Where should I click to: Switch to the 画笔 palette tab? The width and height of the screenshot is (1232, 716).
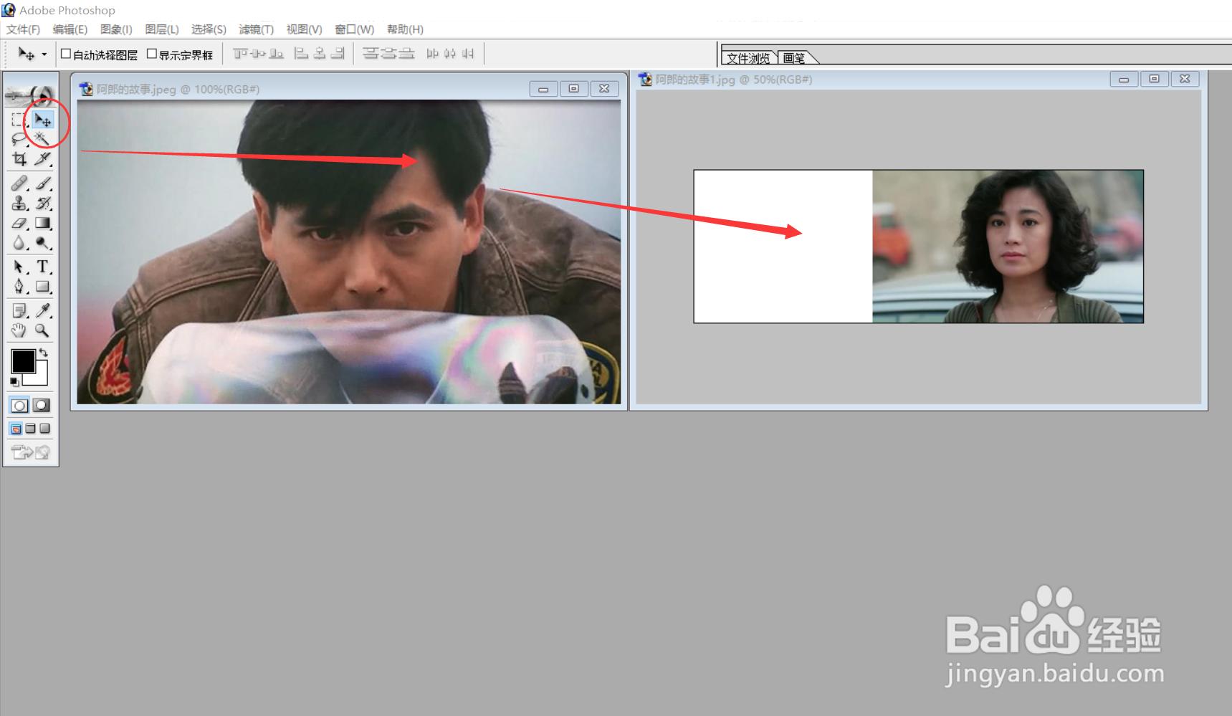[794, 58]
